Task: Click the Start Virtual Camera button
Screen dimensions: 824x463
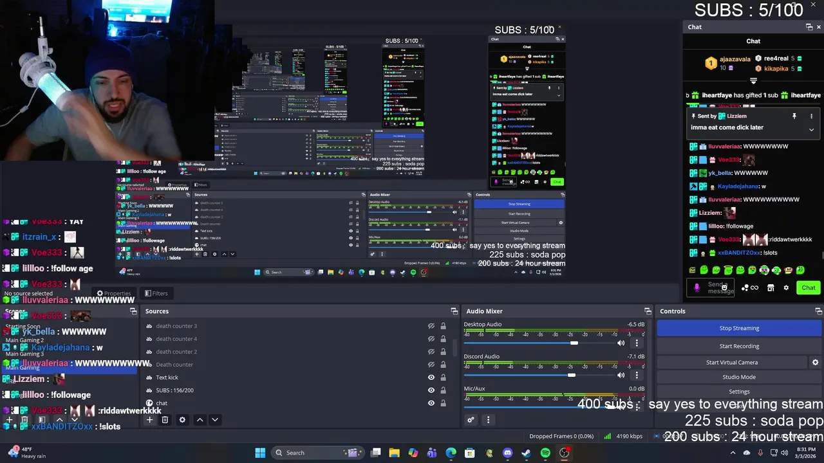Action: (732, 363)
